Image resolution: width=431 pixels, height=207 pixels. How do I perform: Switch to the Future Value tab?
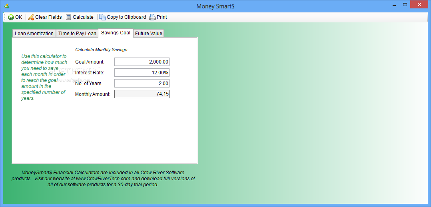point(149,34)
